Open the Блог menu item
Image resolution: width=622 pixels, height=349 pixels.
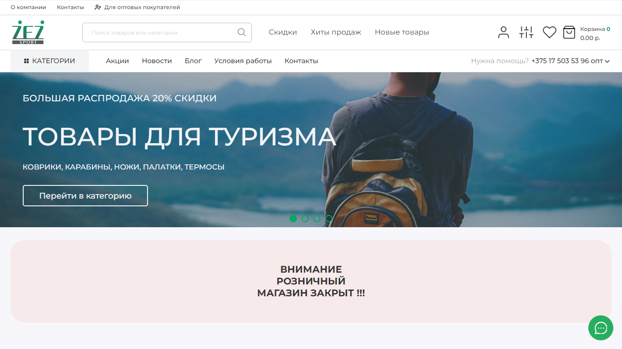tap(193, 61)
